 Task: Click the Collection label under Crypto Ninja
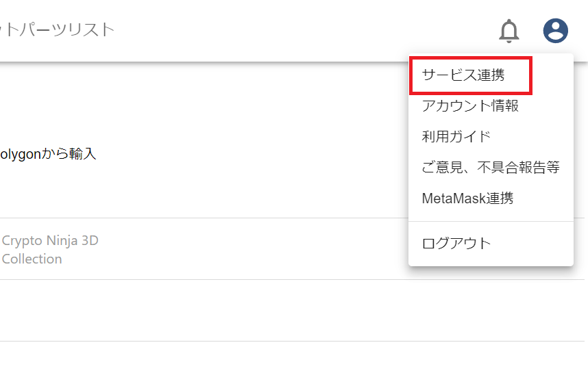click(32, 259)
